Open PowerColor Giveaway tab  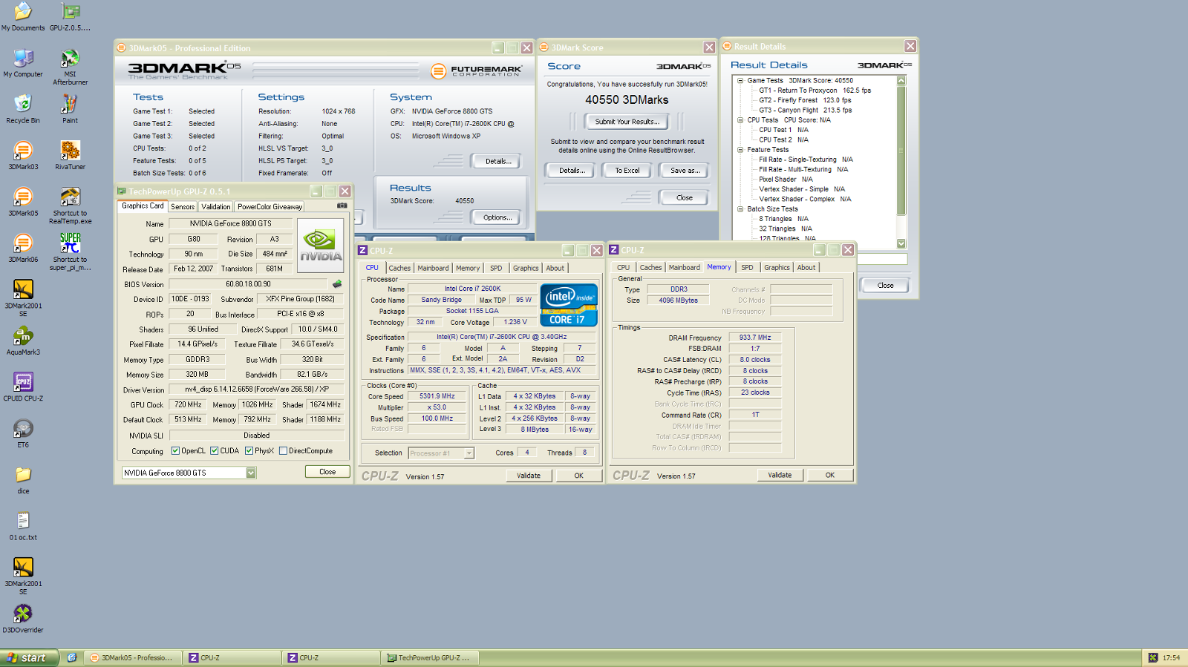[x=270, y=207]
